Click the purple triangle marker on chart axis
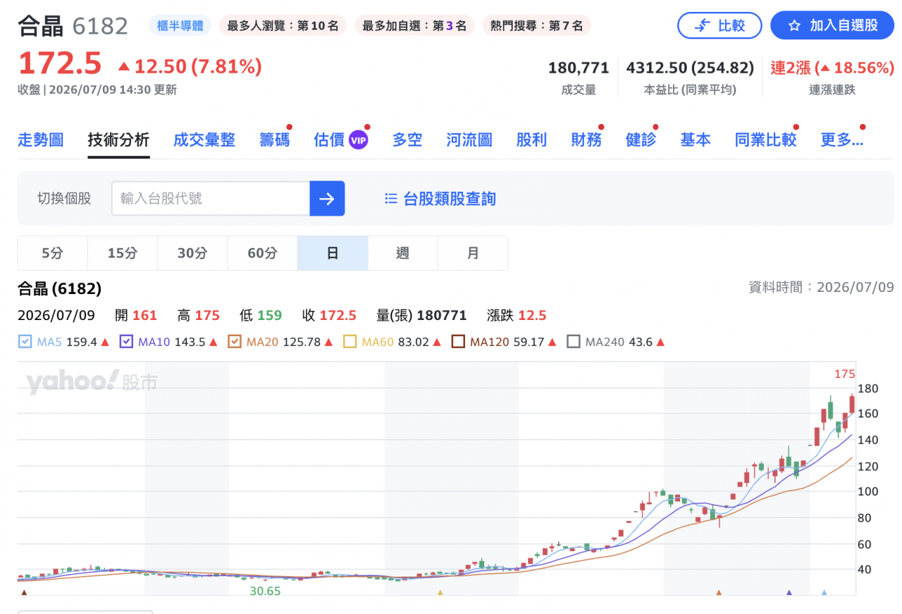Screen dimensions: 902x614 789,593
